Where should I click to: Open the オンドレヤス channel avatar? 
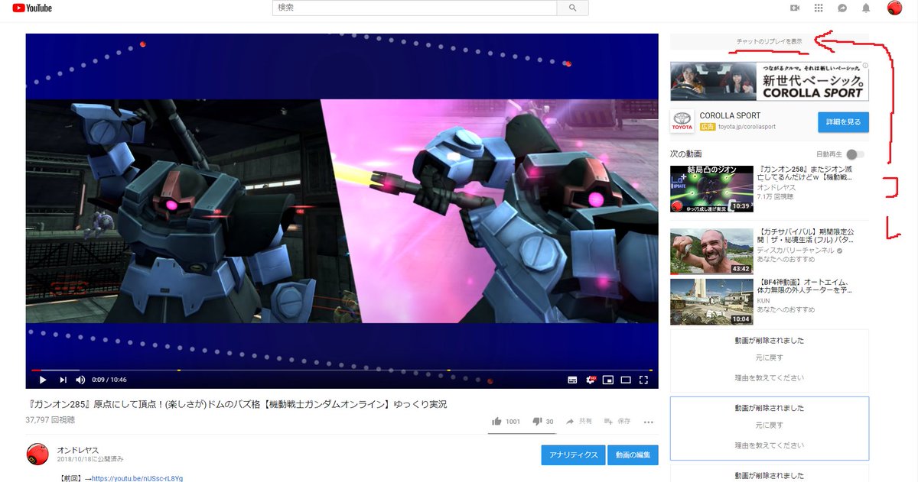37,455
